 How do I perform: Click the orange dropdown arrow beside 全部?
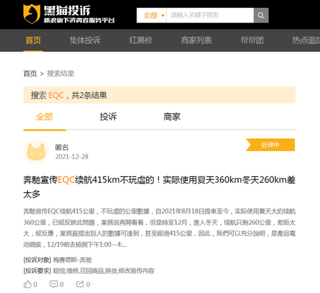tap(163, 15)
